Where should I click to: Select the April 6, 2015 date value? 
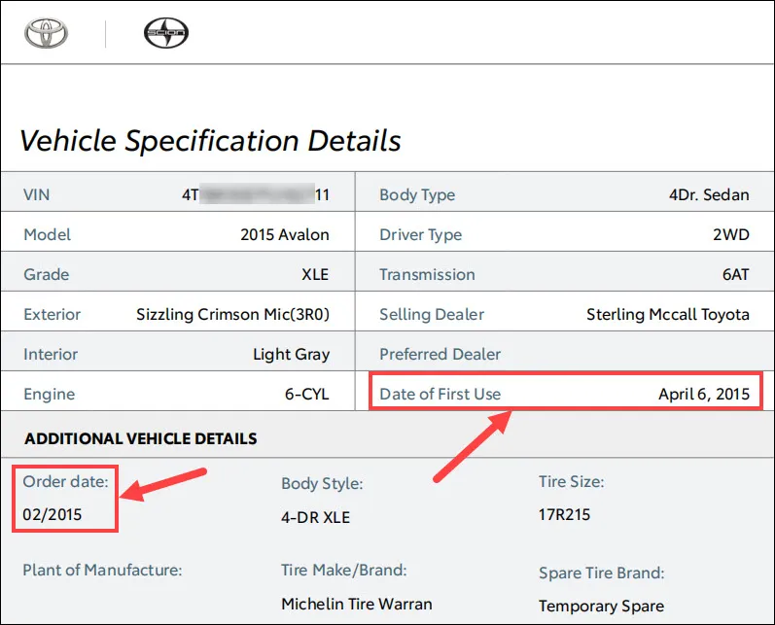click(704, 394)
